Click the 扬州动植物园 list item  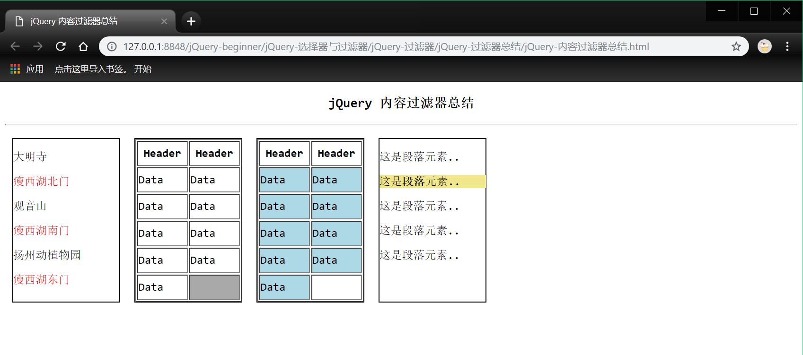47,255
